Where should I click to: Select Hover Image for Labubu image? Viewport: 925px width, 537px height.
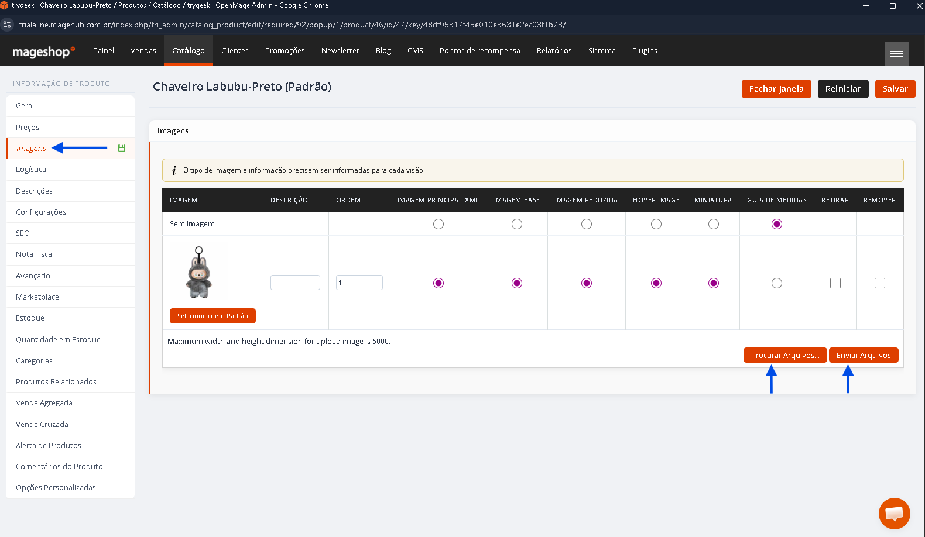click(656, 283)
